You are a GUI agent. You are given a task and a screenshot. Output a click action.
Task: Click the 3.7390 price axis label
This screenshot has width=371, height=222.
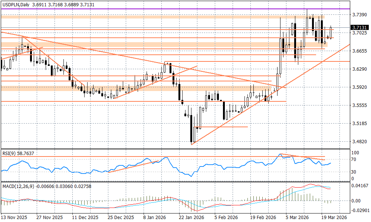(x=359, y=14)
